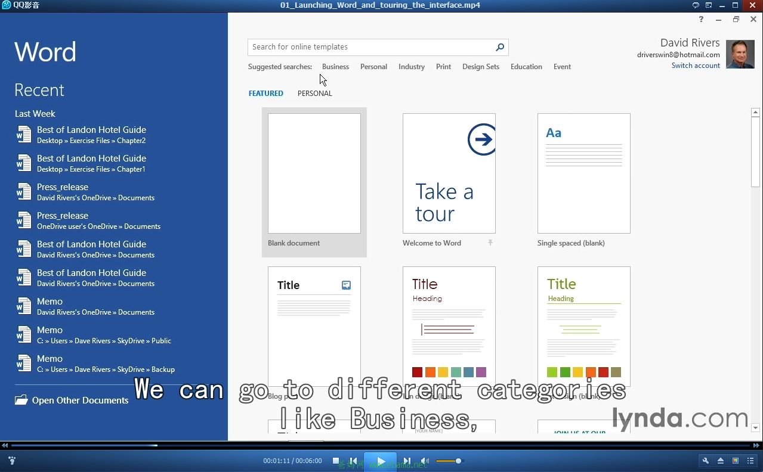Show the playlist panel icon

click(x=750, y=461)
